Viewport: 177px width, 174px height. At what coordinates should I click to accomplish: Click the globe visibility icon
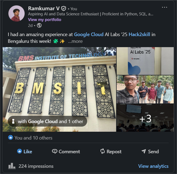(x=39, y=25)
